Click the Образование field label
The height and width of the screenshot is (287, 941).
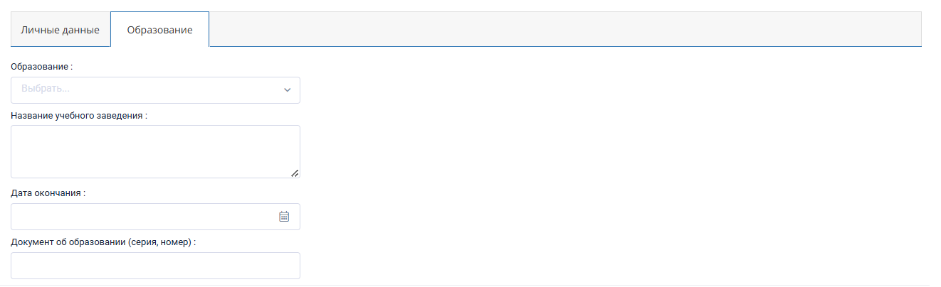[42, 66]
